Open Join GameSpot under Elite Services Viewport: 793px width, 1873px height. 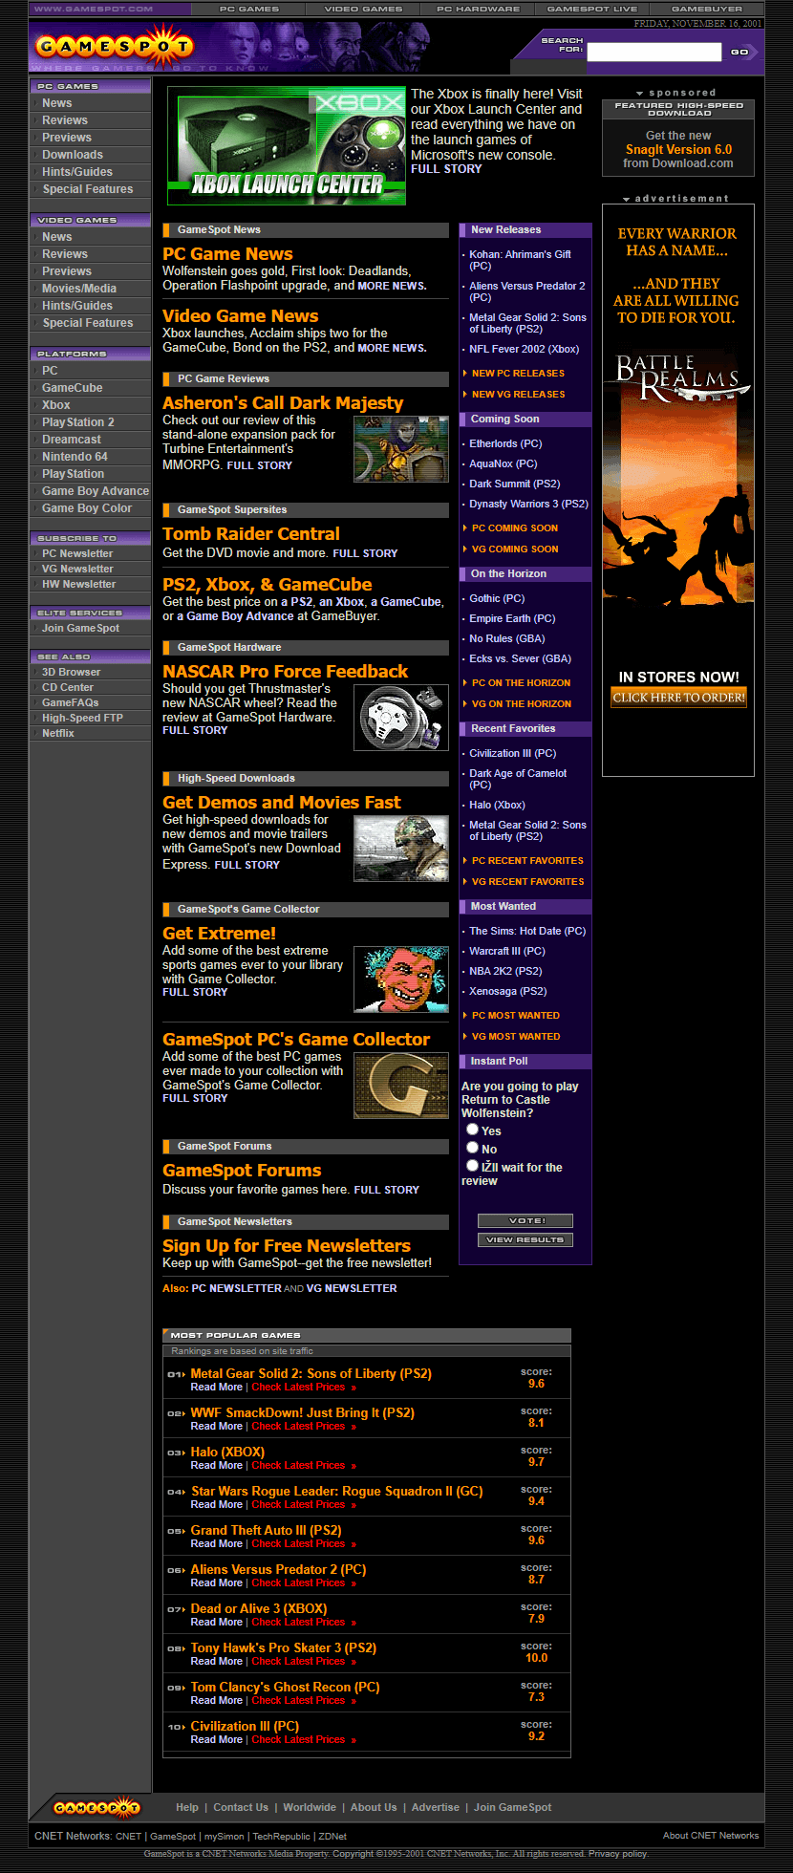click(x=80, y=628)
